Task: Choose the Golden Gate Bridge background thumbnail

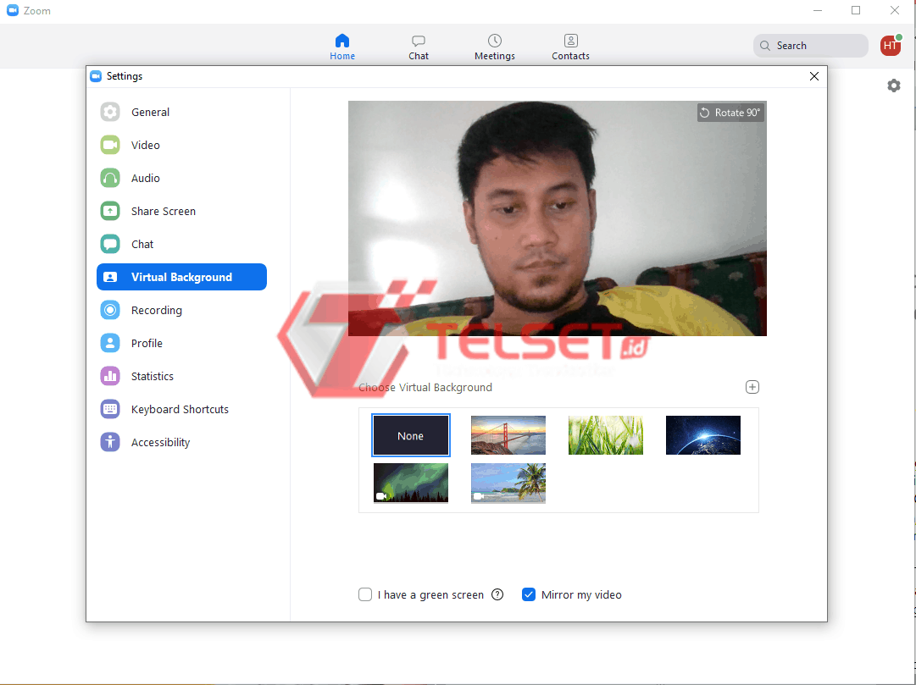Action: tap(508, 435)
